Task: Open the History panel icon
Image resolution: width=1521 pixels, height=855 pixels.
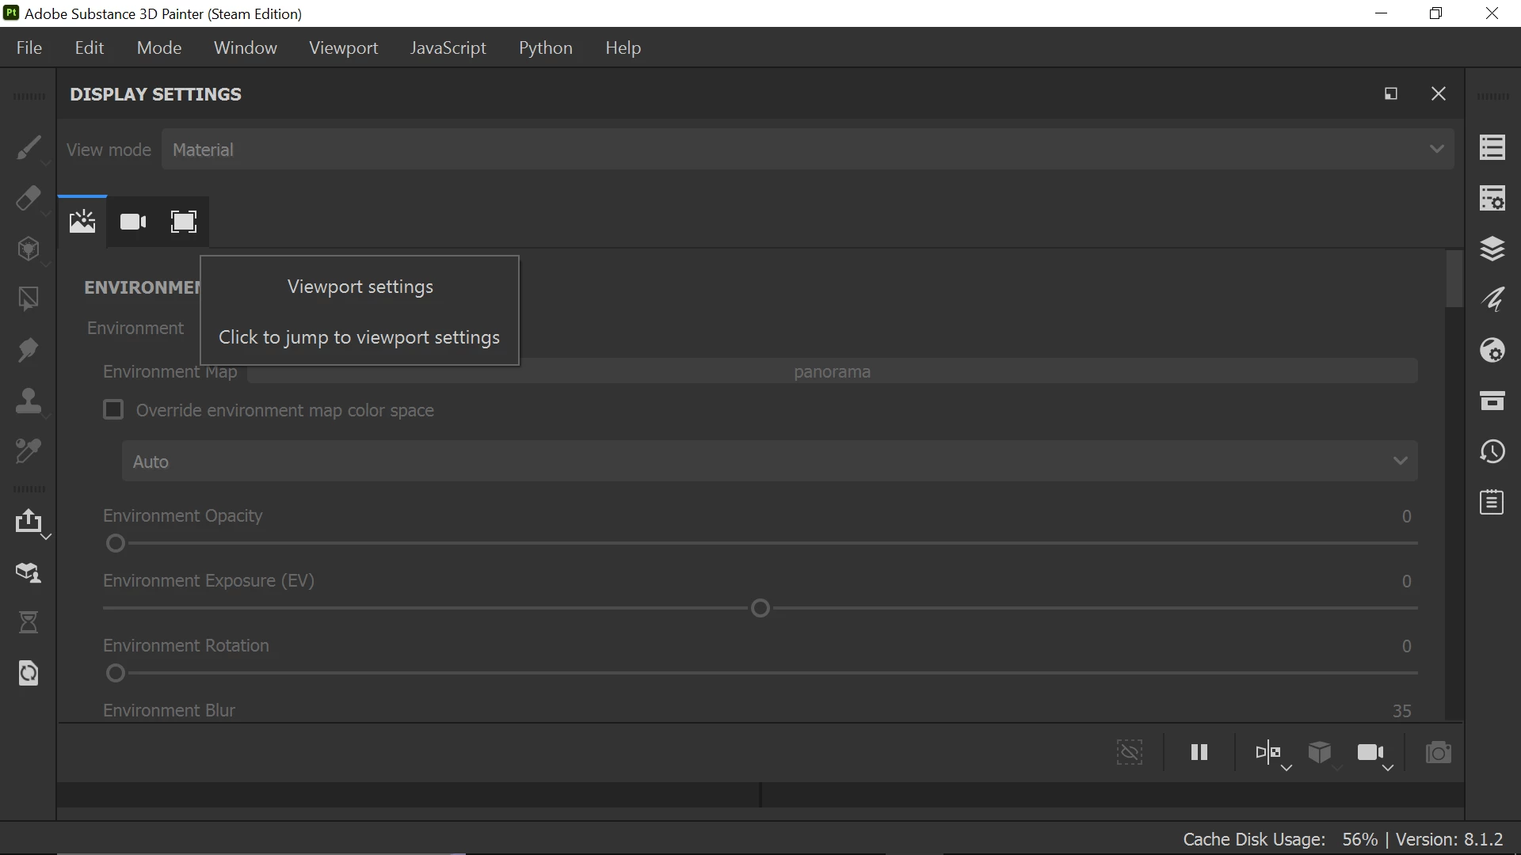Action: tap(1492, 452)
